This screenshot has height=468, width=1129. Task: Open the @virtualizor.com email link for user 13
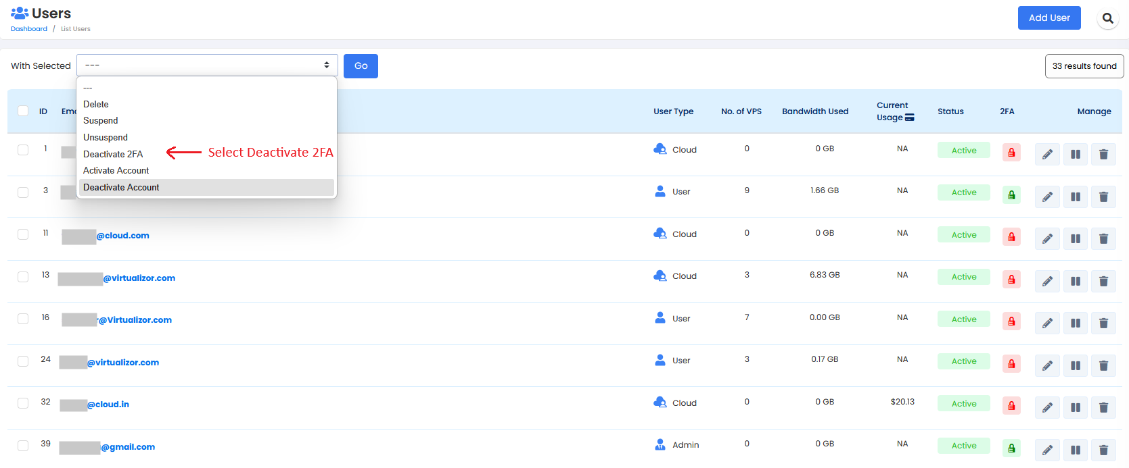point(139,278)
